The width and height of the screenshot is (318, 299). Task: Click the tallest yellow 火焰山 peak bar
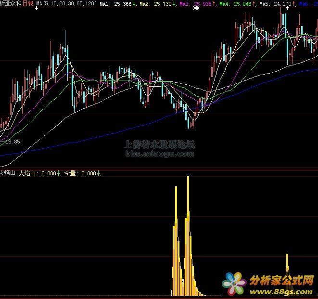(188, 235)
